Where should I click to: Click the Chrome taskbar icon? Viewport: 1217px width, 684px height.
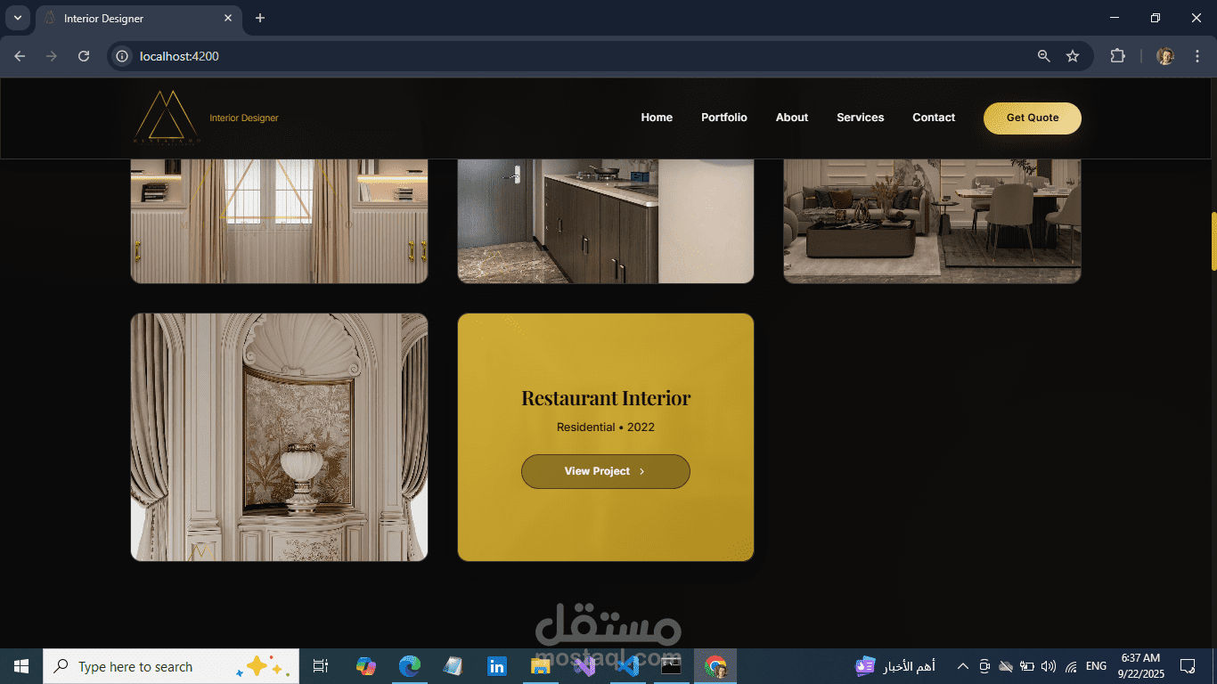coord(715,666)
